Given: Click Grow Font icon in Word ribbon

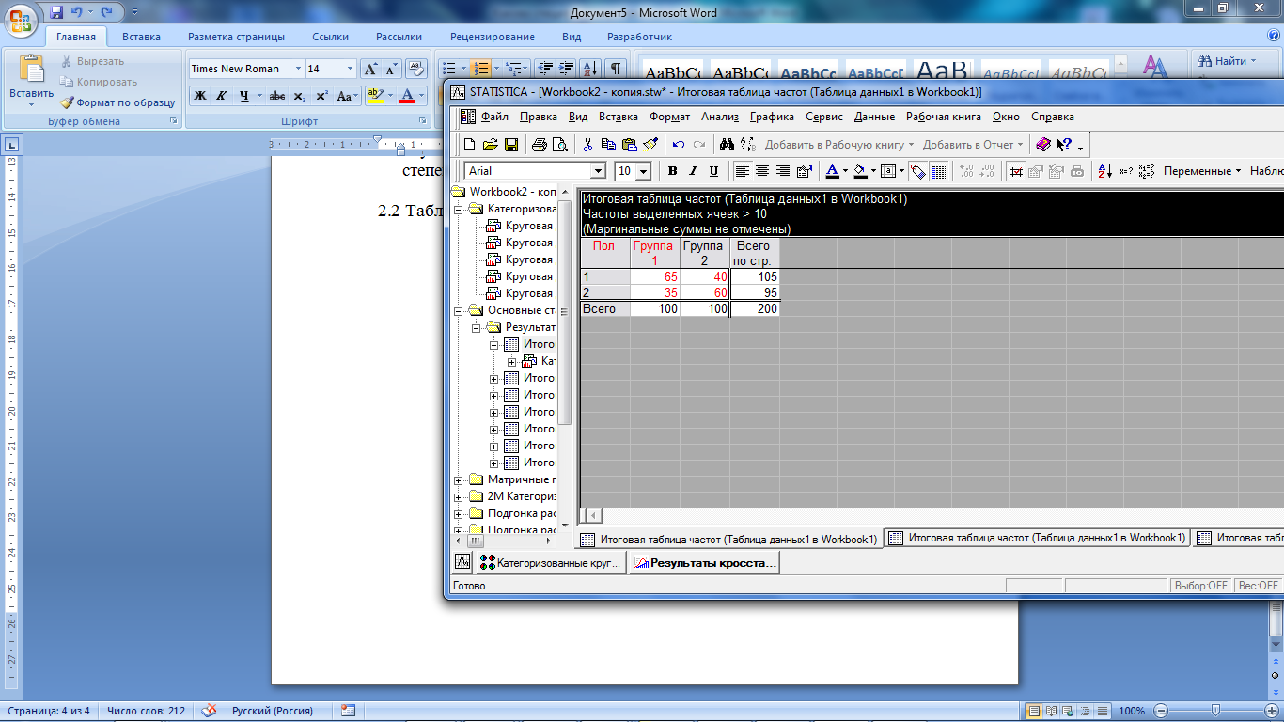Looking at the screenshot, I should coord(371,69).
